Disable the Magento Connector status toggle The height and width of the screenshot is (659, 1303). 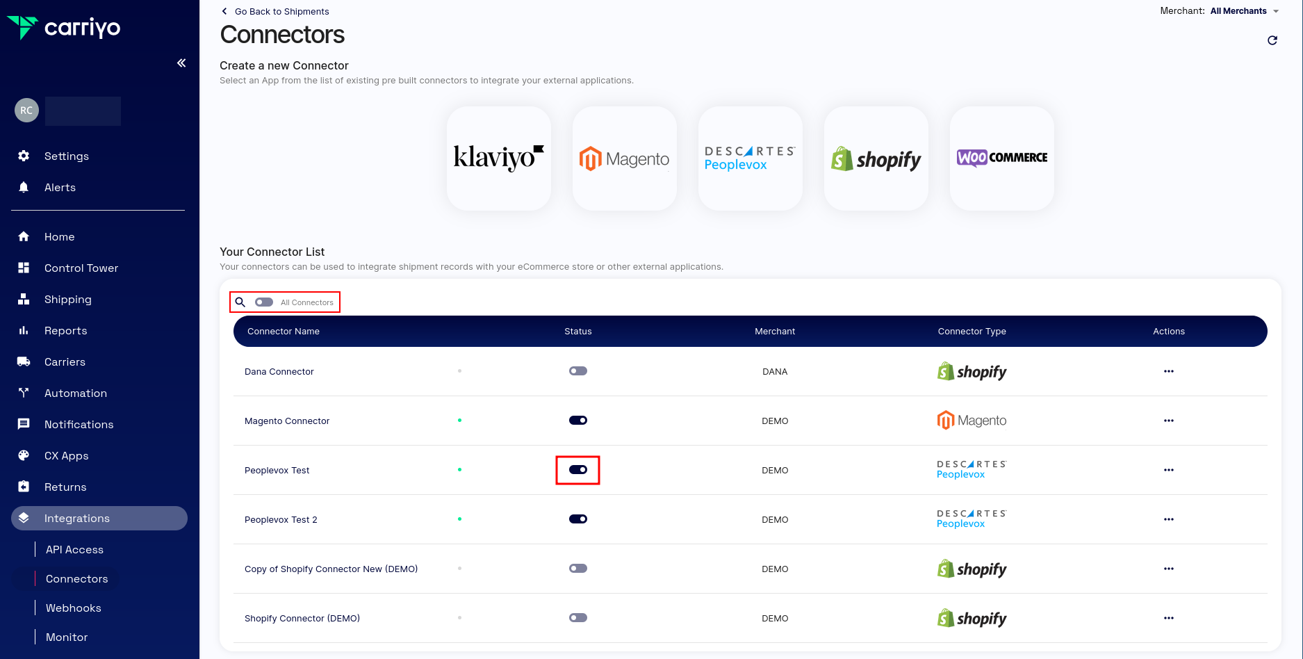point(578,421)
